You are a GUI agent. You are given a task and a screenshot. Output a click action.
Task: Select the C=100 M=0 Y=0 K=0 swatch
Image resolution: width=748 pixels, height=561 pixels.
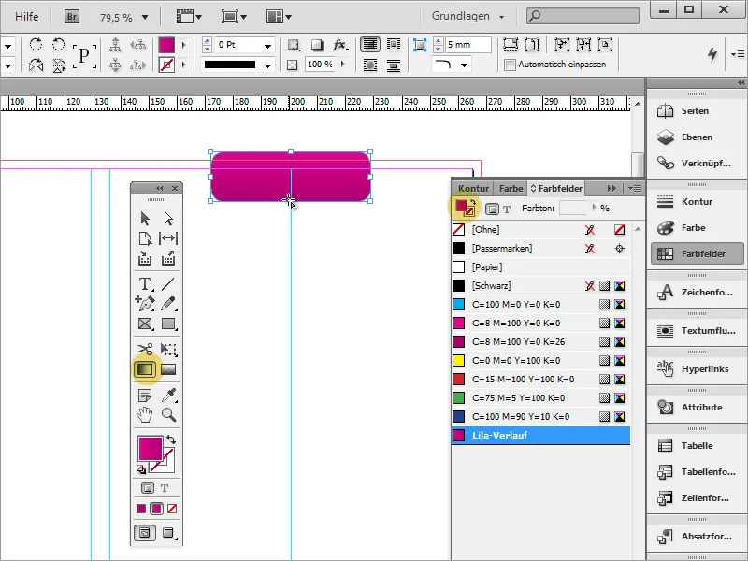click(540, 305)
